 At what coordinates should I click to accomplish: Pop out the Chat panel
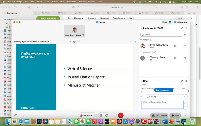point(182,81)
